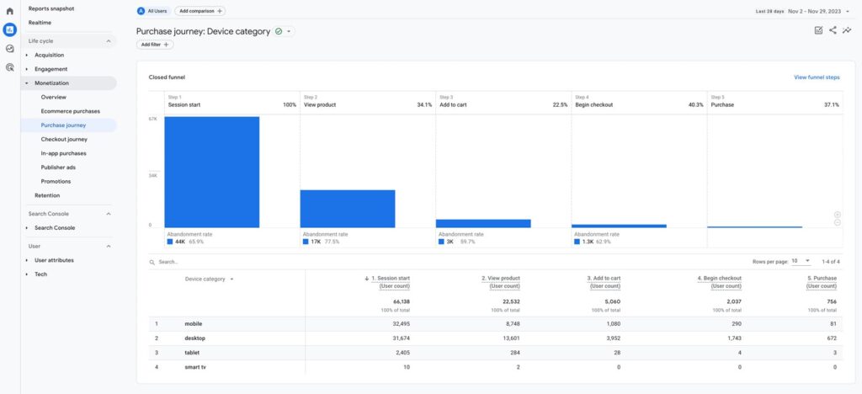The width and height of the screenshot is (862, 394).
Task: Click the customize report icon
Action: pos(818,30)
